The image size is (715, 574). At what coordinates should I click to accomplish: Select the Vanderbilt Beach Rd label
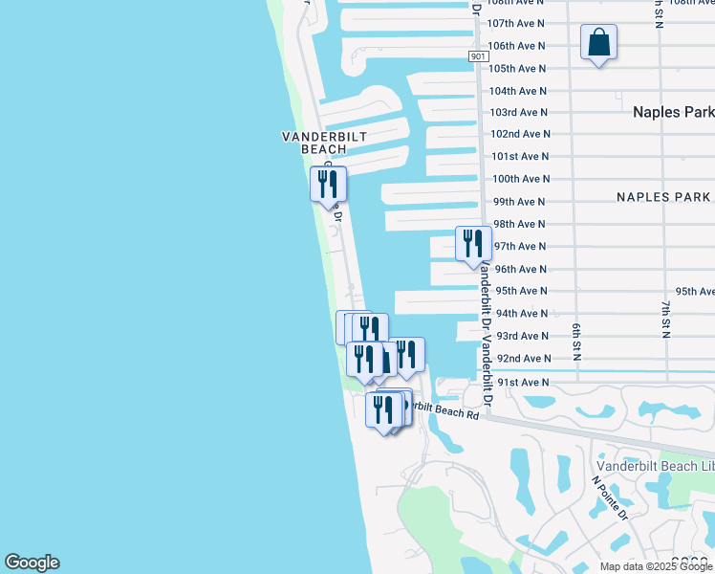coord(444,409)
